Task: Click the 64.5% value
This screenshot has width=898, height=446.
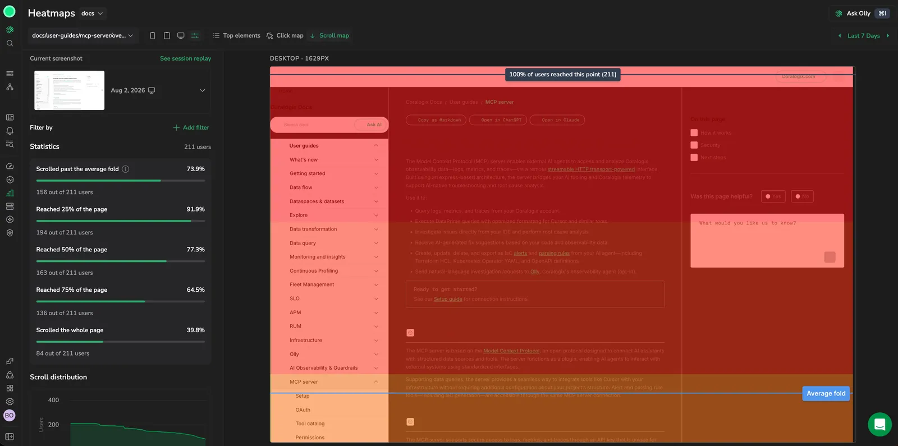Action: pyautogui.click(x=195, y=290)
